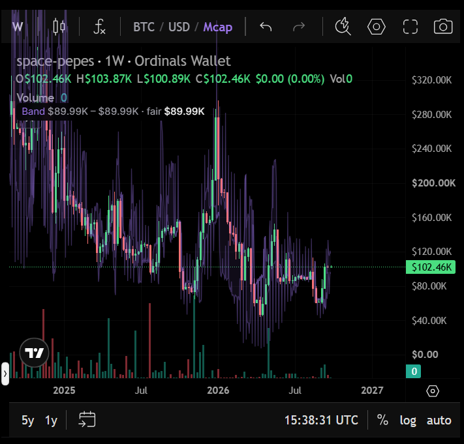Click the $280.00K price axis label
The height and width of the screenshot is (444, 464).
(432, 114)
